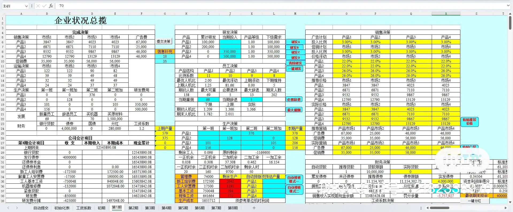513x212 pixels.
Task: Click the 公司会计项目 header cell
Action: pyautogui.click(x=80, y=138)
